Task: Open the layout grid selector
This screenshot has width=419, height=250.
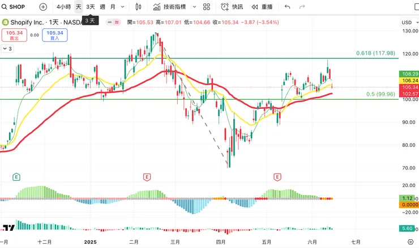Action: pyautogui.click(x=207, y=7)
